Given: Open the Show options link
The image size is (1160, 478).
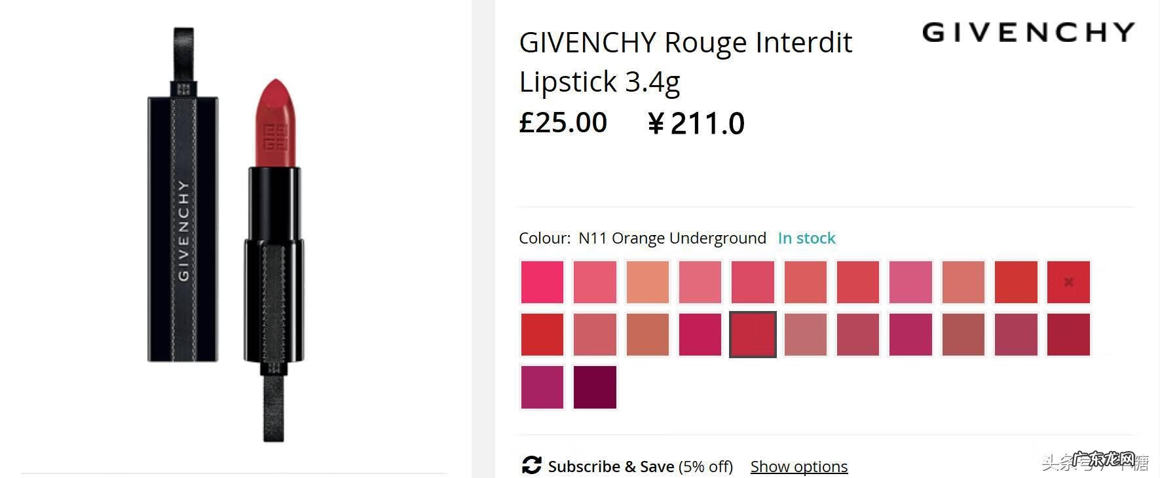Looking at the screenshot, I should pos(798,466).
